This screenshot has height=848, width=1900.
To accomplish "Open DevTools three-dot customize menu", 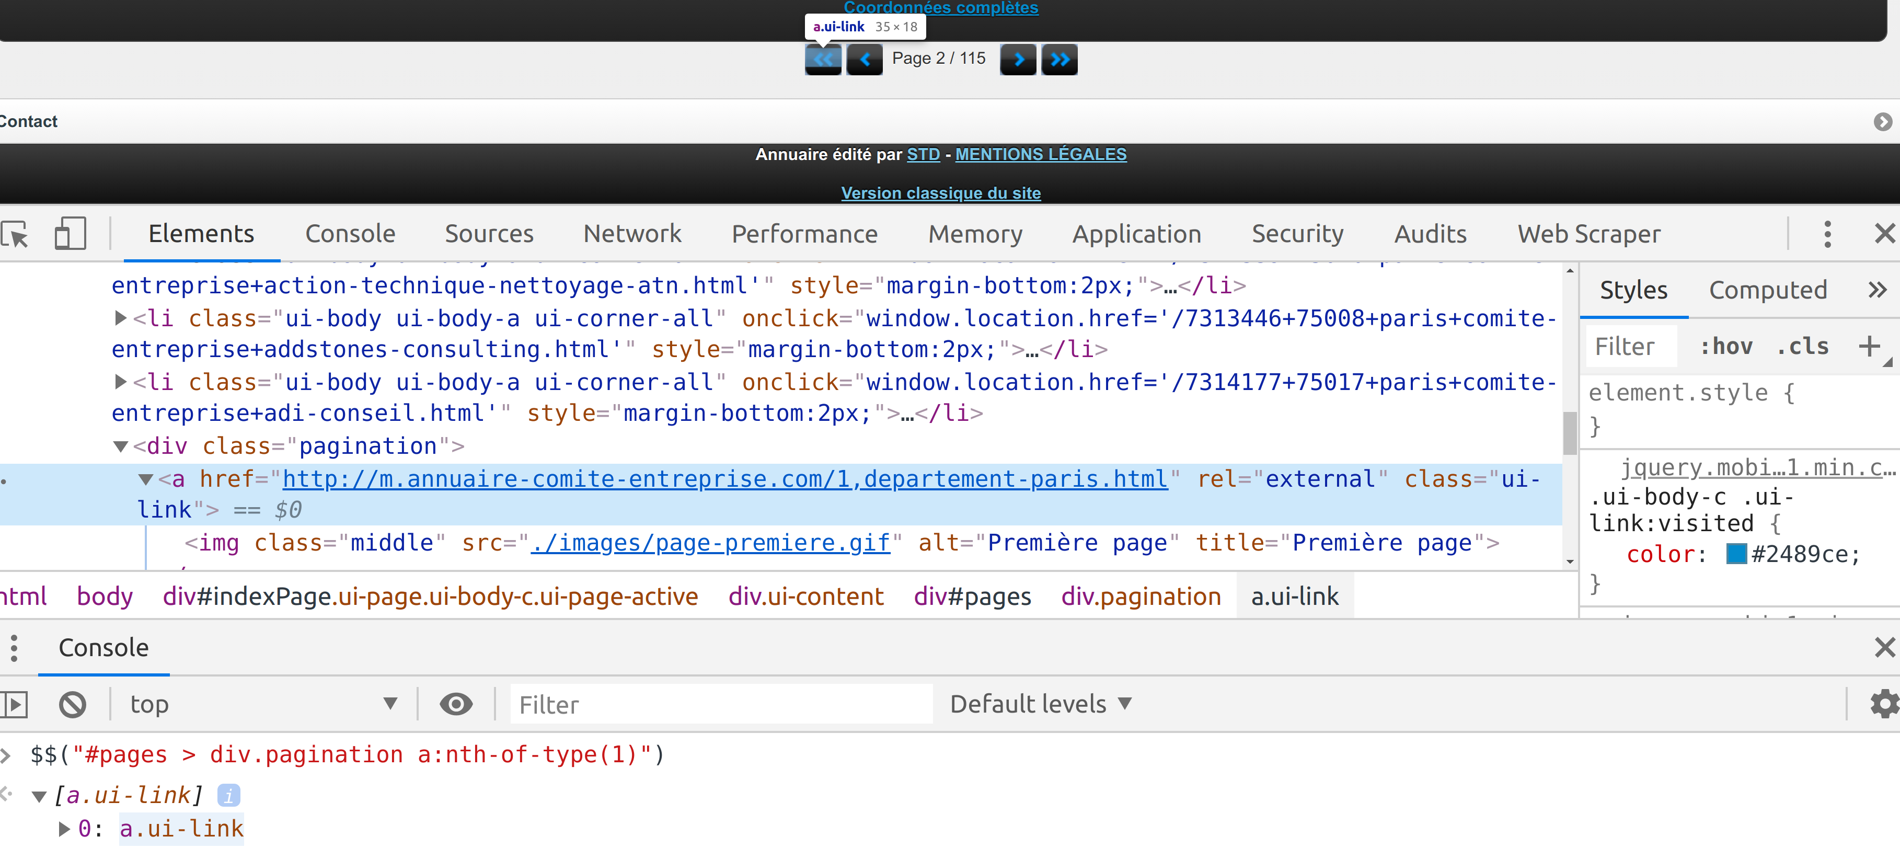I will click(x=1827, y=234).
